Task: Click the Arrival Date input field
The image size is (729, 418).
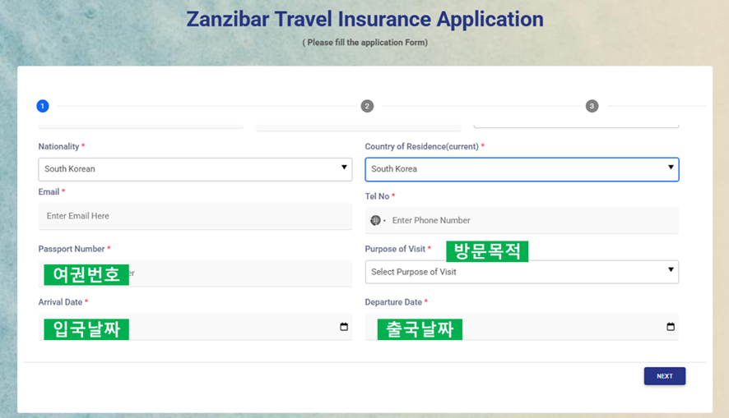Action: pyautogui.click(x=195, y=327)
